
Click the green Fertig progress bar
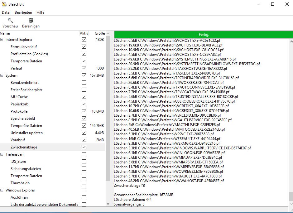click(204, 35)
